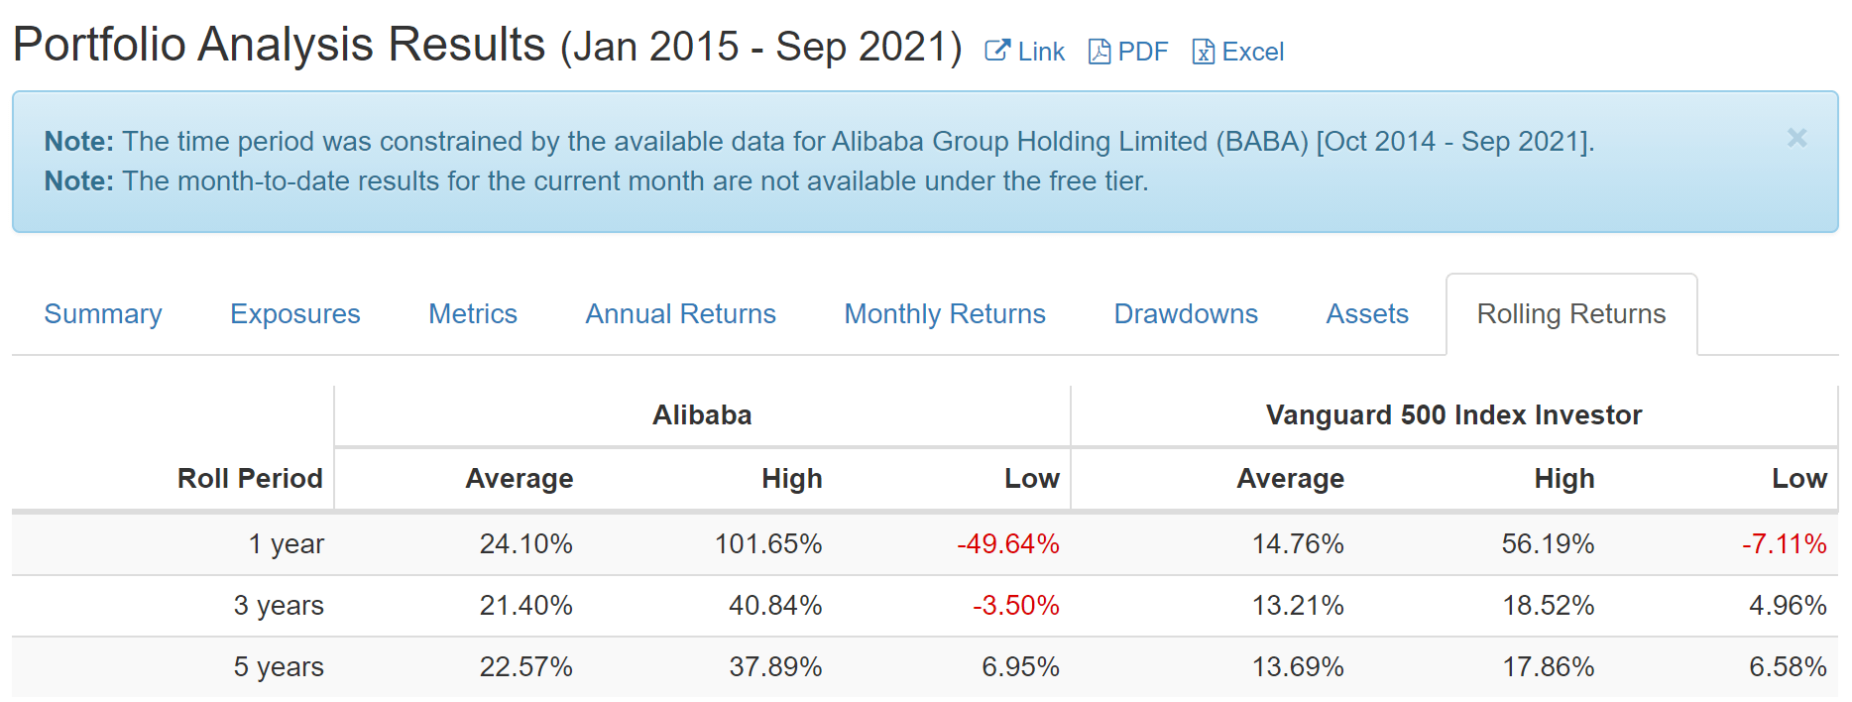Open the Metrics tab
1852x702 pixels.
(x=472, y=314)
